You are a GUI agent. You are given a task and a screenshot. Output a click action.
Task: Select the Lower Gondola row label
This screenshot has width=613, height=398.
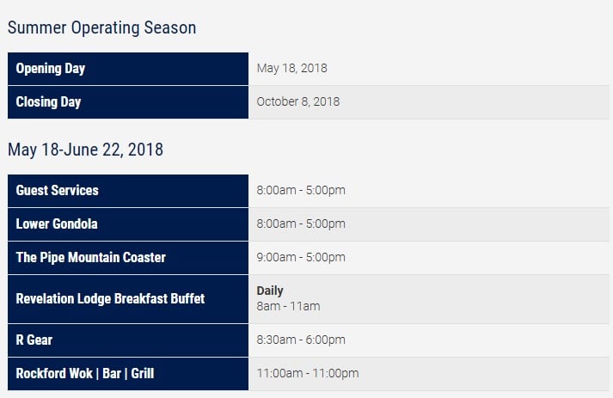57,224
